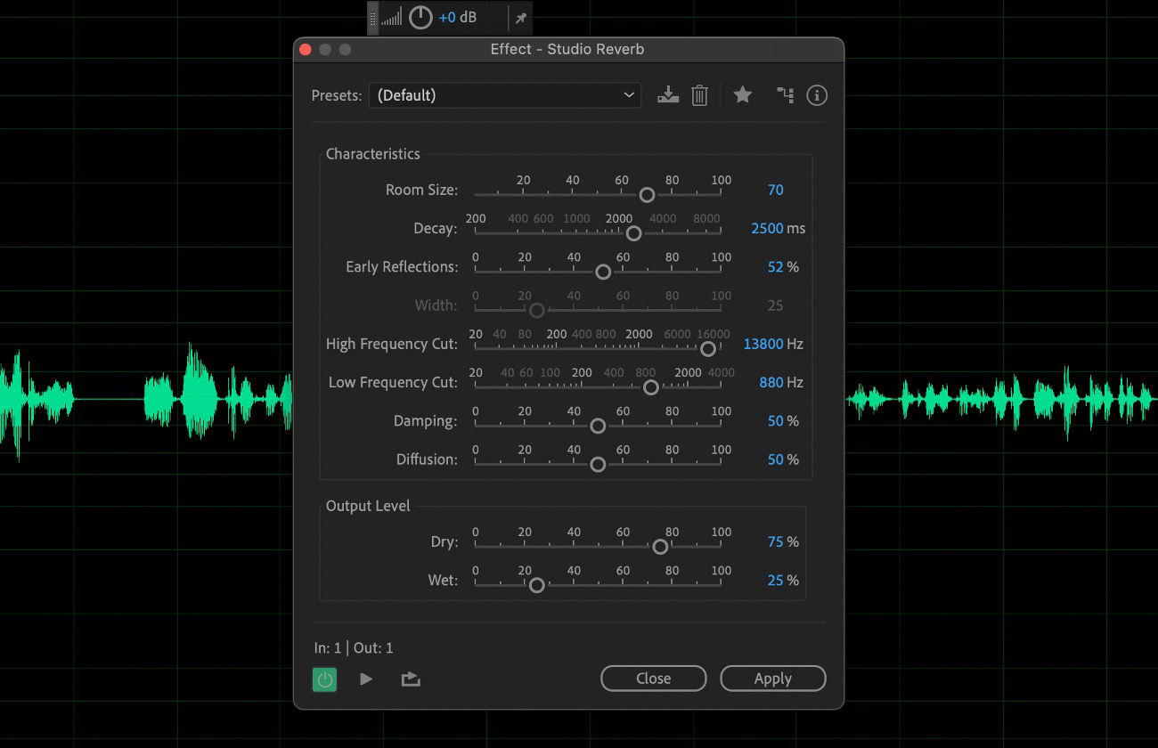Toggle preview playback with the Play button
This screenshot has width=1158, height=748.
tap(366, 679)
